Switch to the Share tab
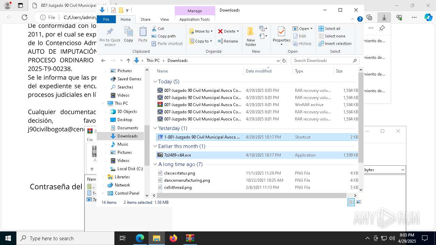This screenshot has width=436, height=245. pyautogui.click(x=145, y=19)
